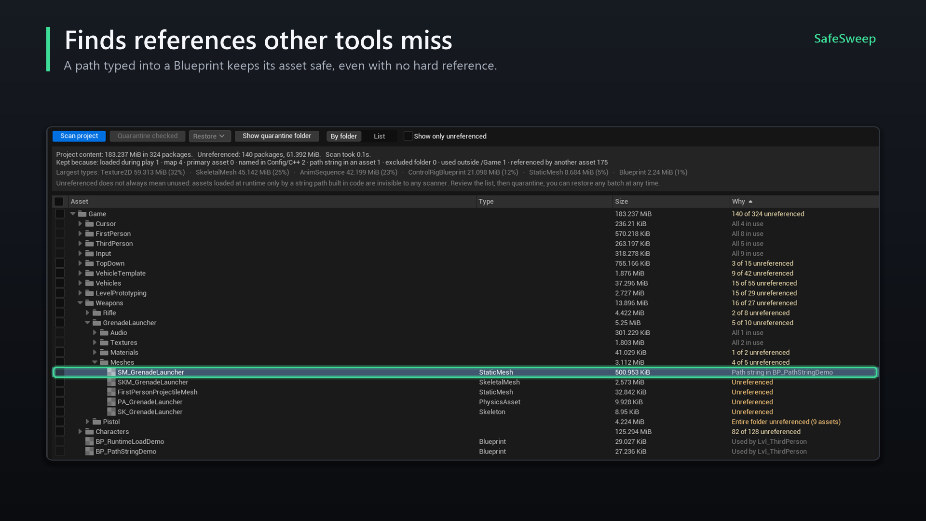Collapse the Weapons folder arrow
The image size is (926, 521).
point(81,303)
